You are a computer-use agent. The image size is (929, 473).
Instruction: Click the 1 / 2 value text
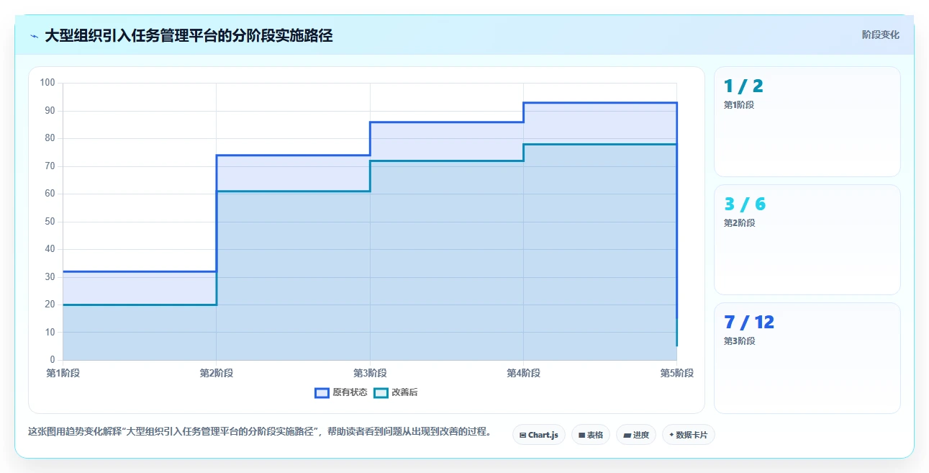click(743, 86)
